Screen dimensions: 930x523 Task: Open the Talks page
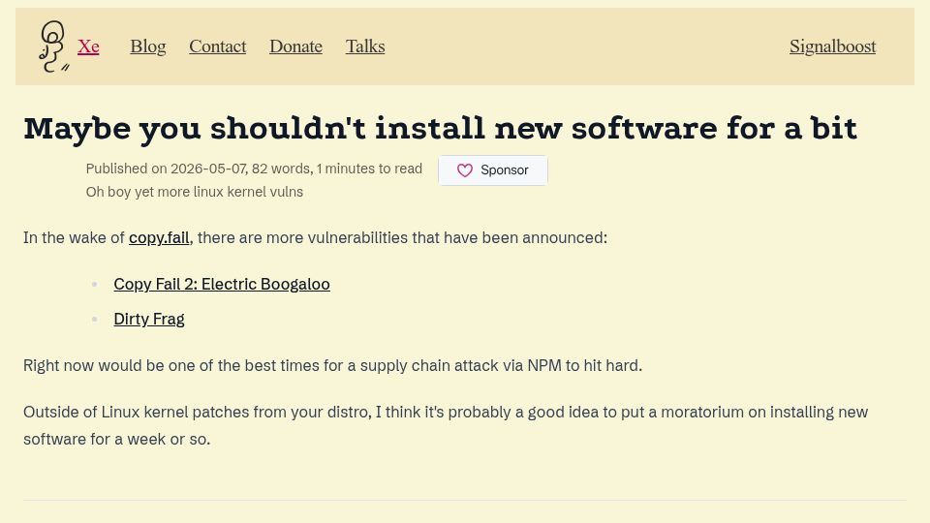point(365,46)
